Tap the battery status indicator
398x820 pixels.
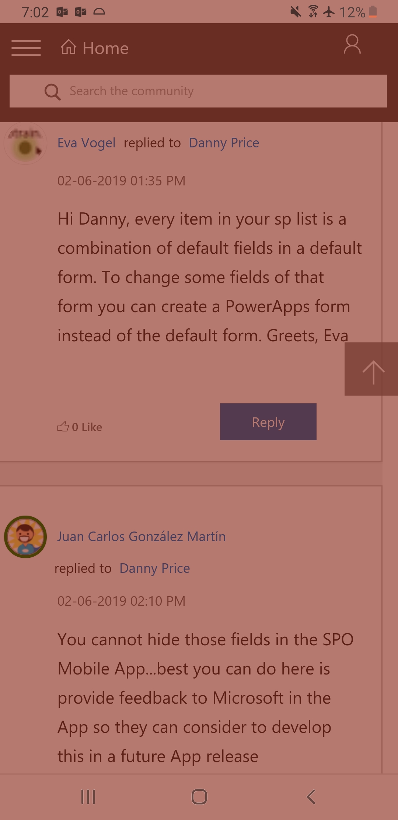[x=373, y=12]
